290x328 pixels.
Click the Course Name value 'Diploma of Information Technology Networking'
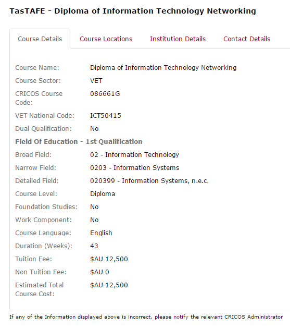click(163, 68)
